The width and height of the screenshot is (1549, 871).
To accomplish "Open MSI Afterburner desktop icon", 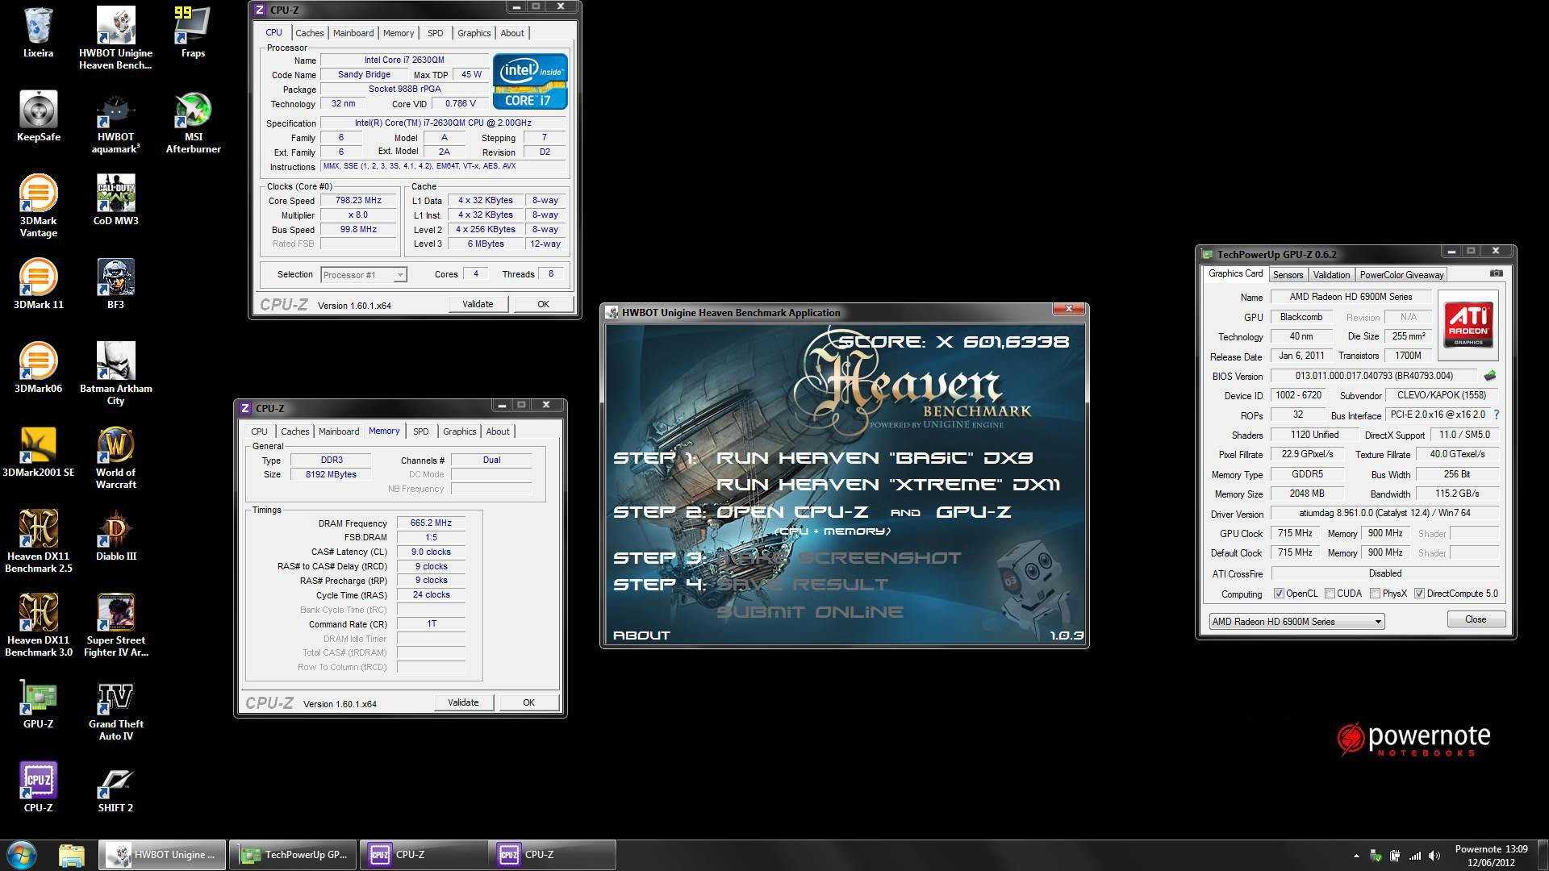I will point(193,123).
